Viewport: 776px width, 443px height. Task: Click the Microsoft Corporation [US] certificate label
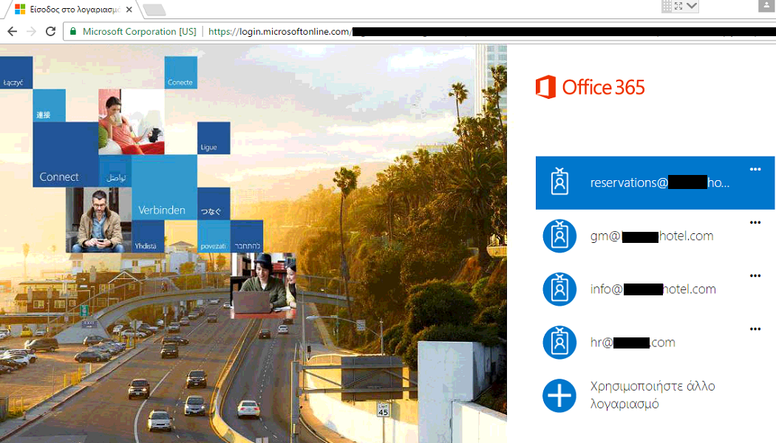[139, 31]
